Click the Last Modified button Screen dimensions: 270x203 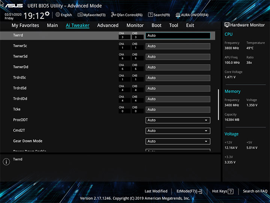click(x=156, y=191)
